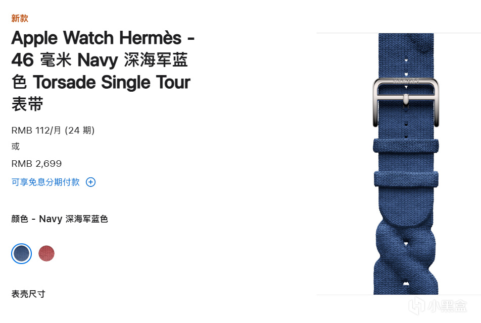Click the Apple Watch Hermès title line
481x323 pixels.
point(103,38)
